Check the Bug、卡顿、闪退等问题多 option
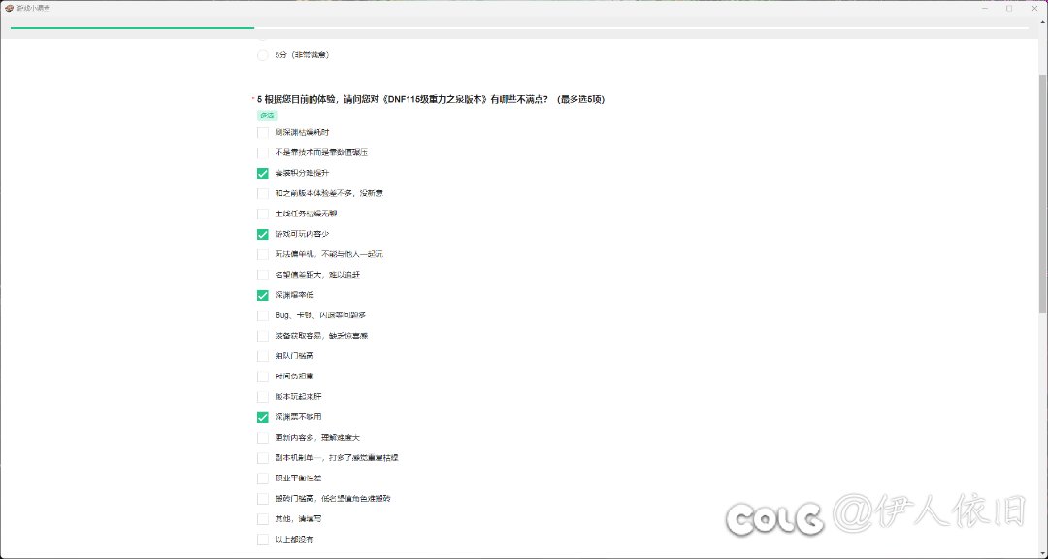The width and height of the screenshot is (1048, 559). point(263,315)
